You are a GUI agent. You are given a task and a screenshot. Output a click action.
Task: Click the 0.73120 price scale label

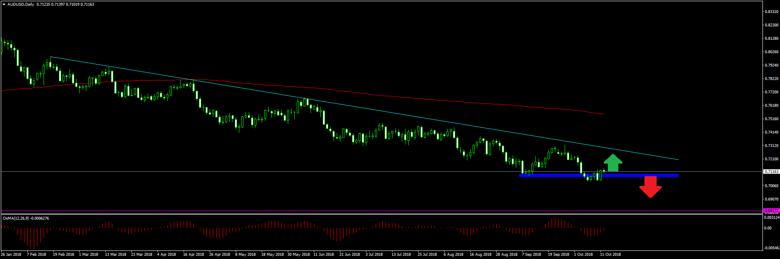click(x=772, y=146)
